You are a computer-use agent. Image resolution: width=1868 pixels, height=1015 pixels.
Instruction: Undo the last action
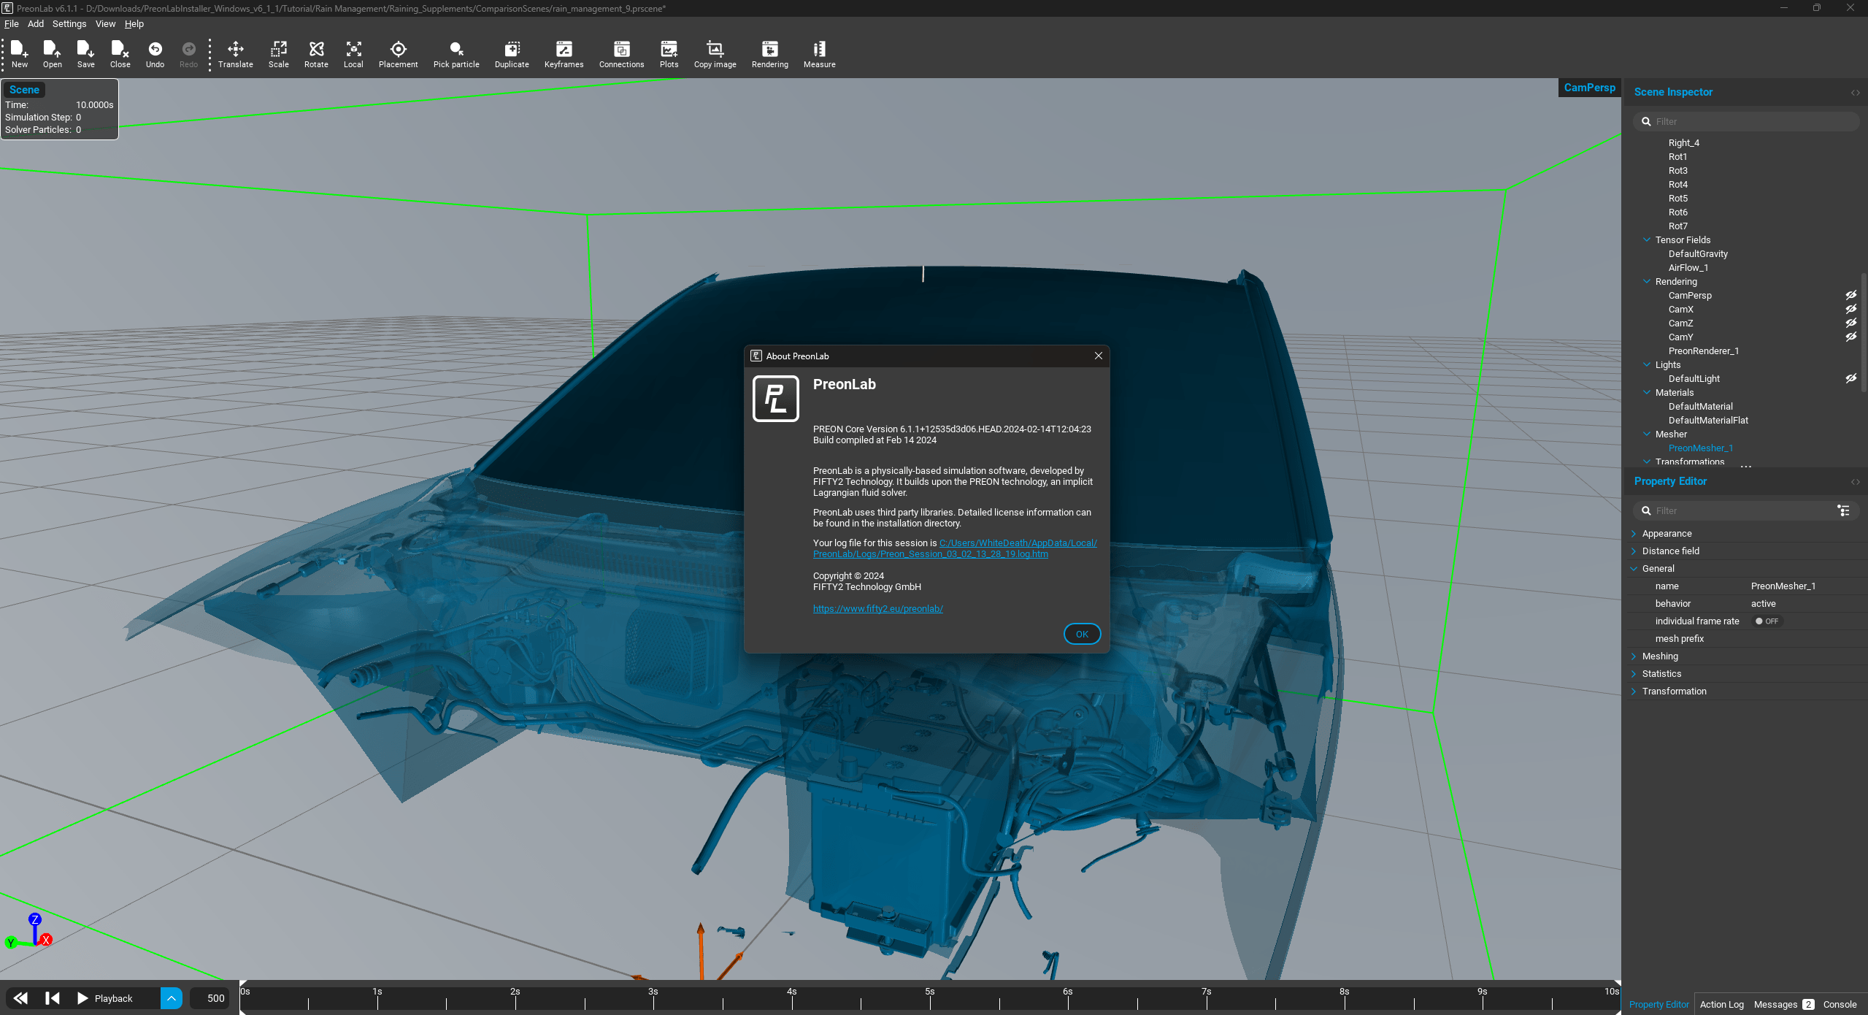(155, 54)
